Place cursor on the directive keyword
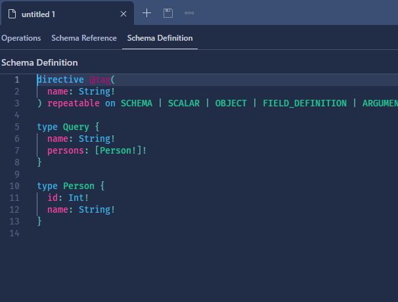Image resolution: width=398 pixels, height=302 pixels. pos(60,79)
